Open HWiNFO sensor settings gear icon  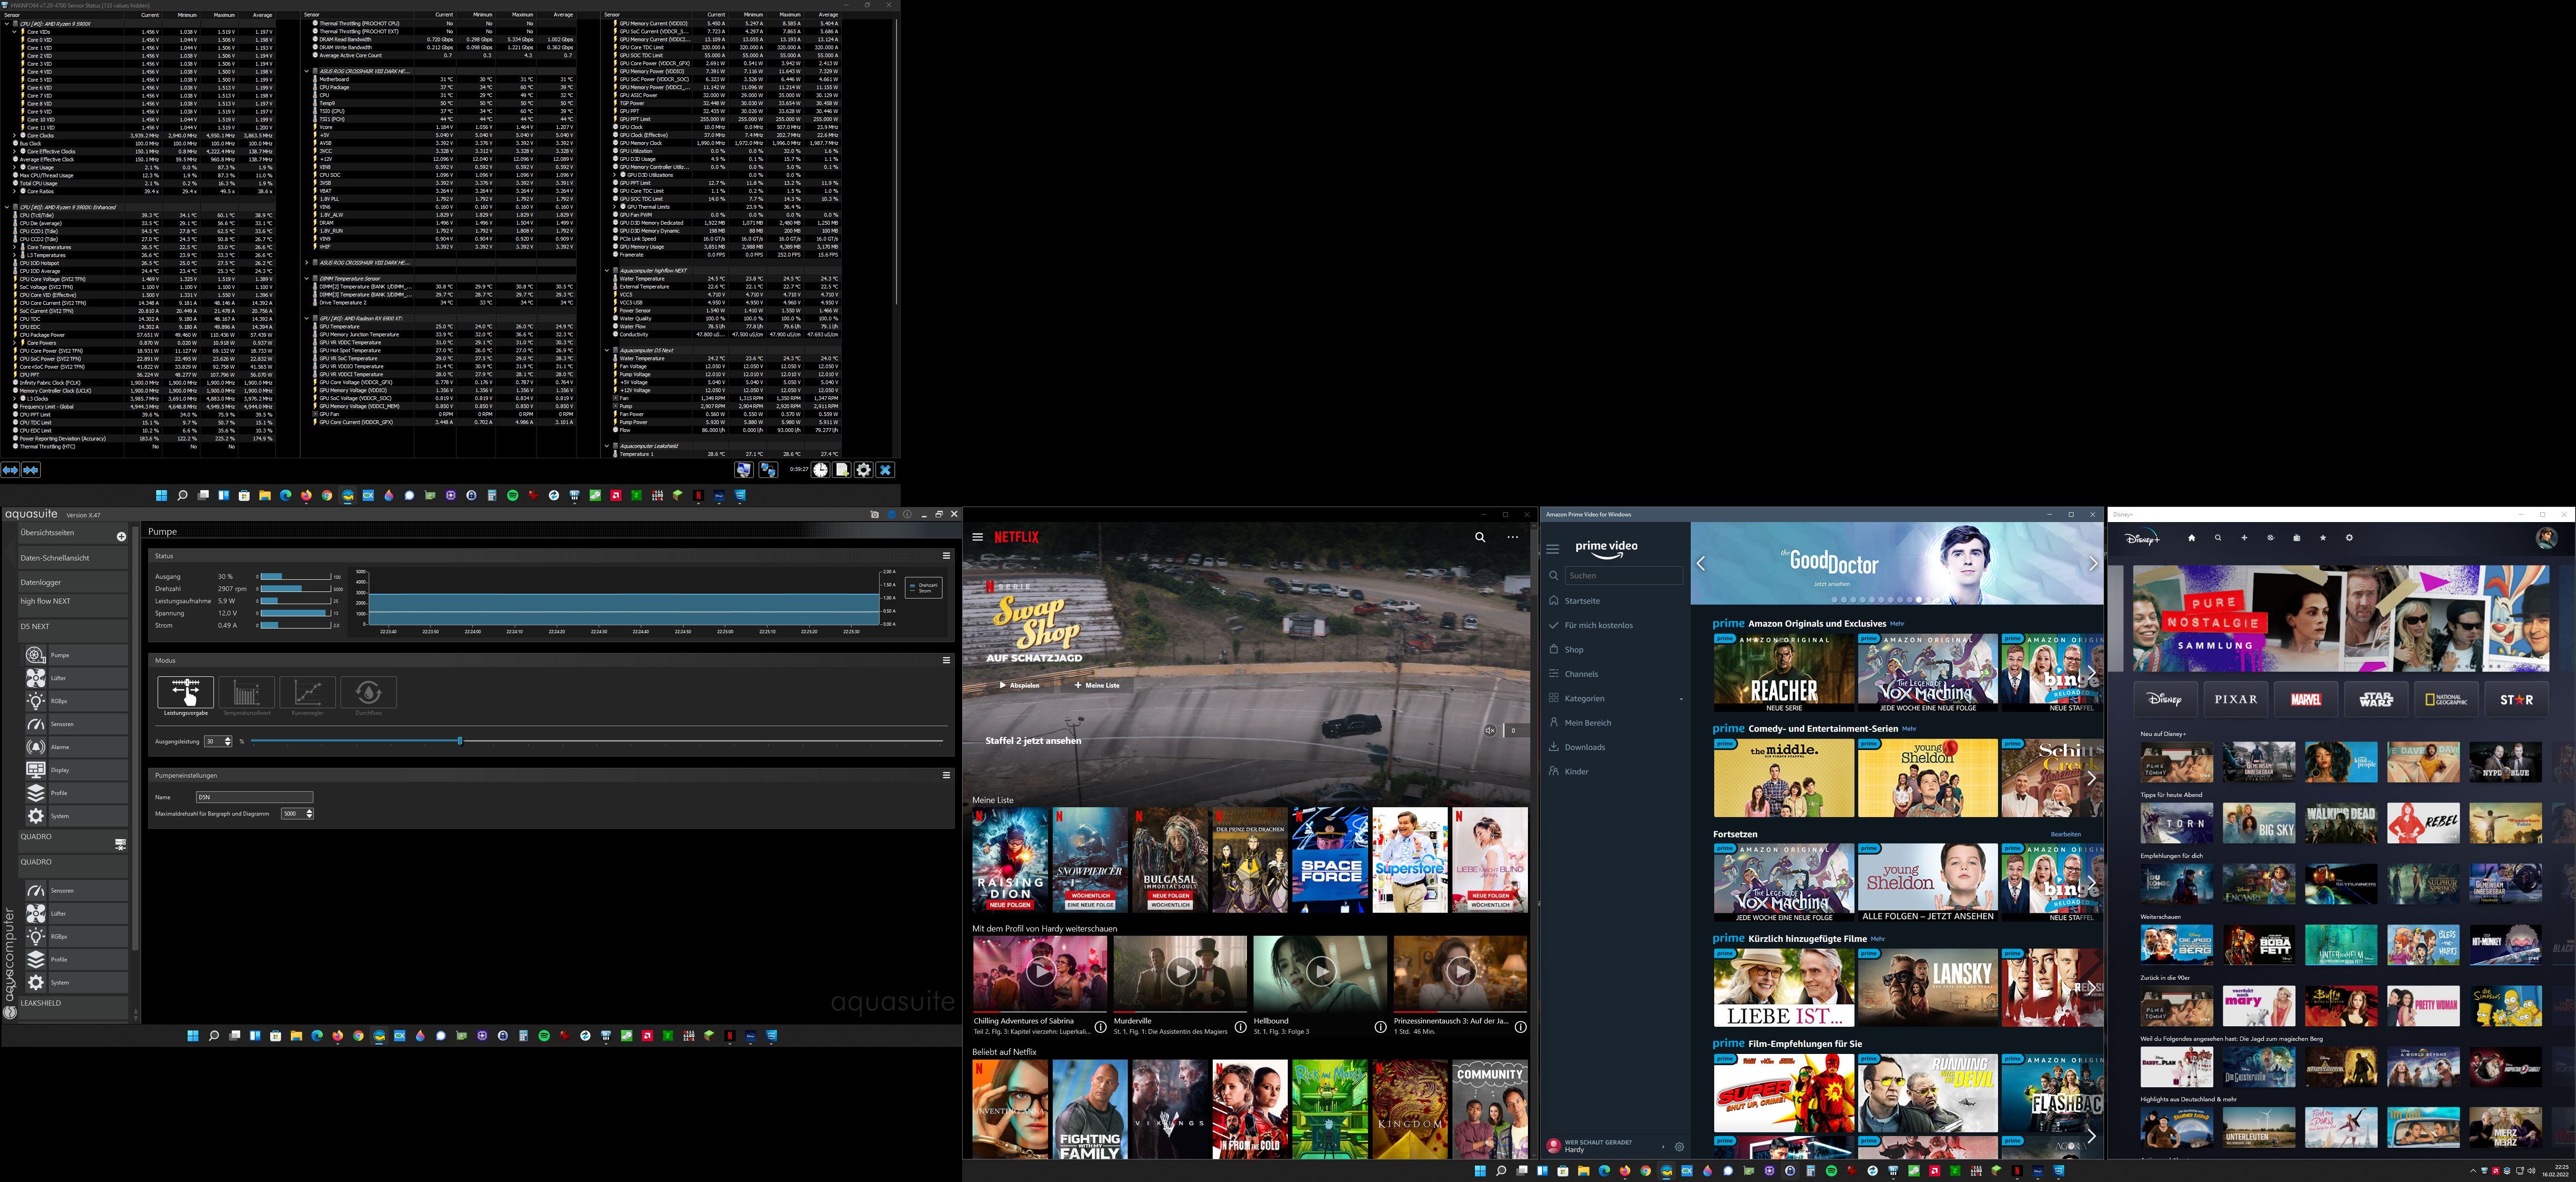[x=864, y=470]
